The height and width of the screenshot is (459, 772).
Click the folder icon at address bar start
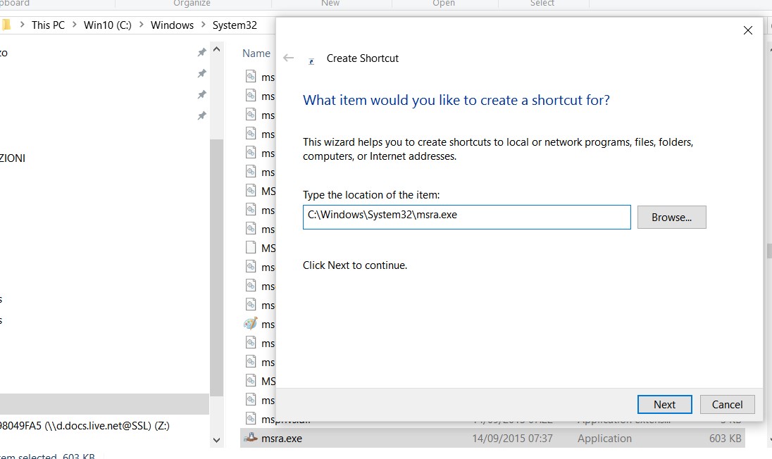[6, 25]
